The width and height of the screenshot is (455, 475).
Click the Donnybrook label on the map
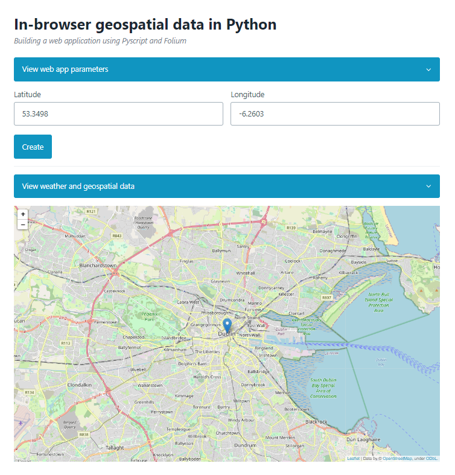[x=253, y=384]
